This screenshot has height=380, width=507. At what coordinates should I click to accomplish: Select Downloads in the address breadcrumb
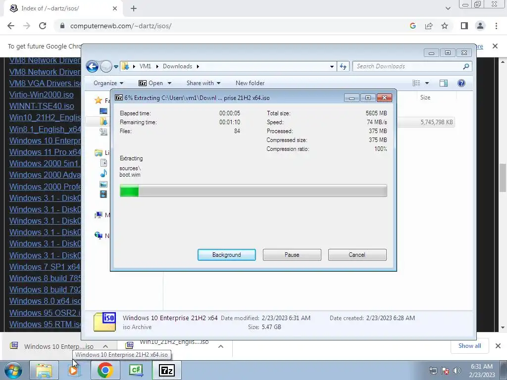tap(177, 66)
